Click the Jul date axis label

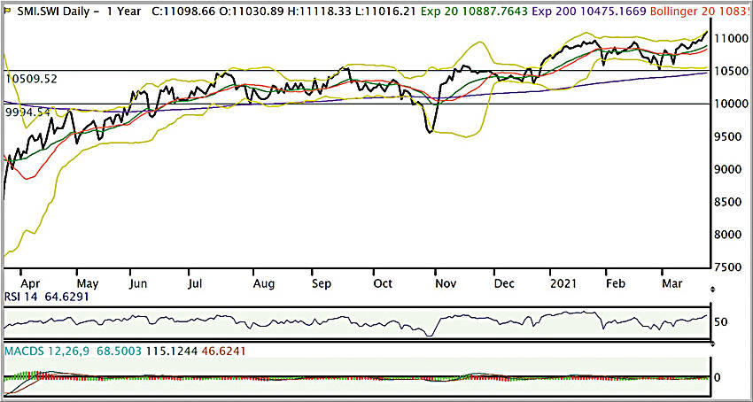tap(195, 284)
